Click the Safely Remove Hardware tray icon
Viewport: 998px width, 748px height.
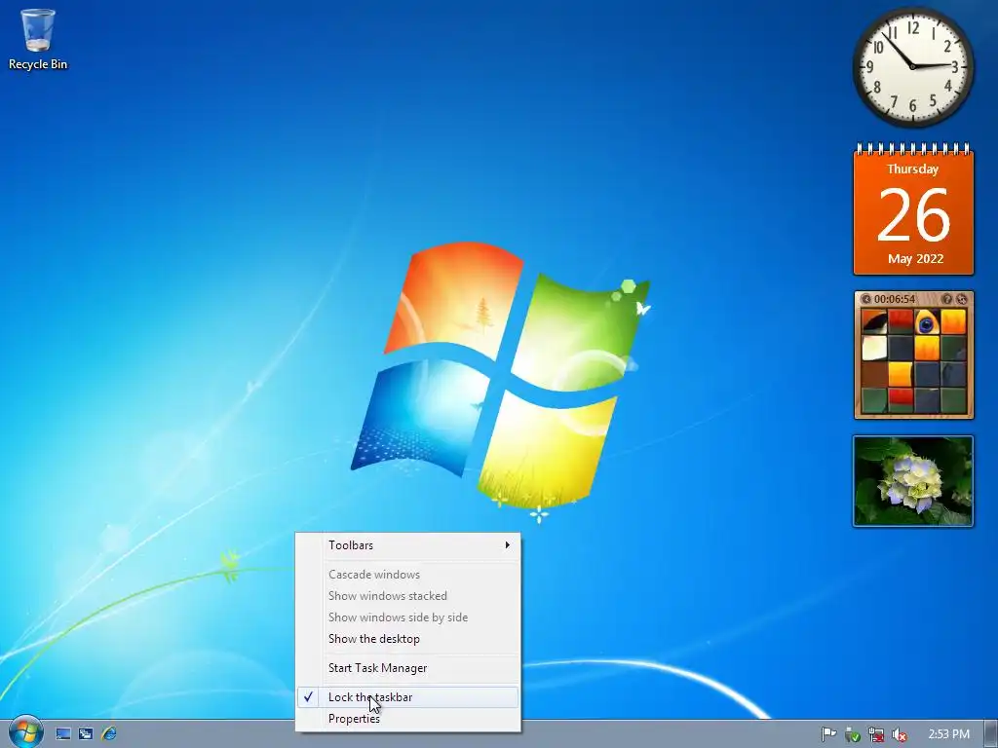(x=852, y=734)
